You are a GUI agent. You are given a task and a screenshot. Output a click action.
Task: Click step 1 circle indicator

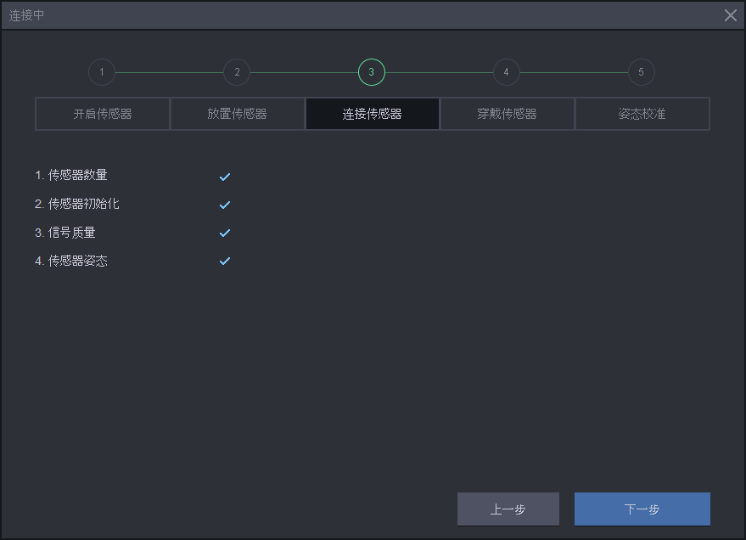102,72
